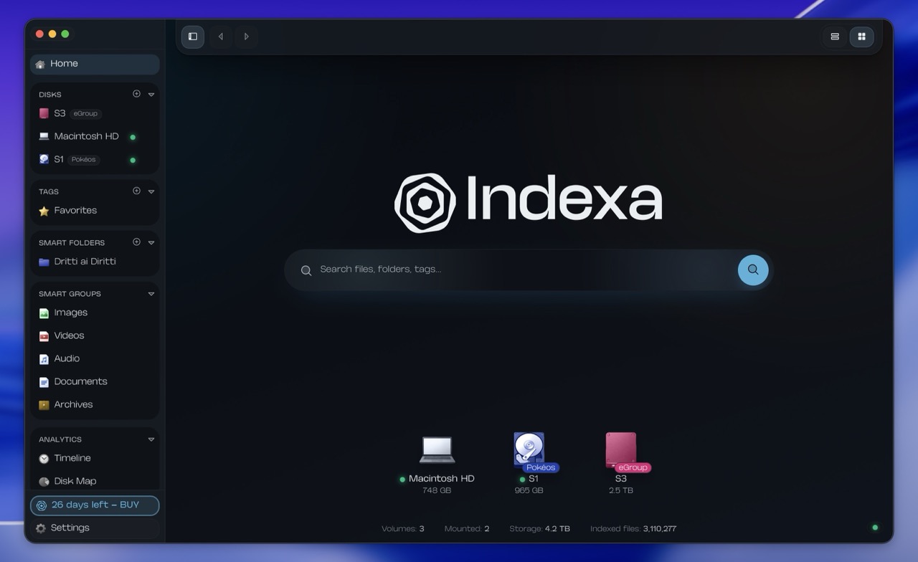
Task: Collapse the Tags section
Action: point(151,191)
